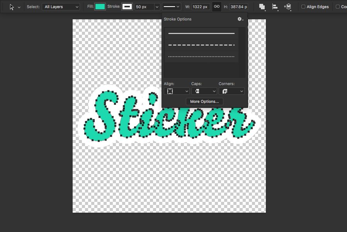Screen dimensions: 347x232
Task: Open the tool preset picker chevron
Action: (x=19, y=7)
